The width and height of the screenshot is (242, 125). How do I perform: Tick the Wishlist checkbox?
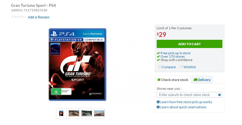[x=181, y=67]
